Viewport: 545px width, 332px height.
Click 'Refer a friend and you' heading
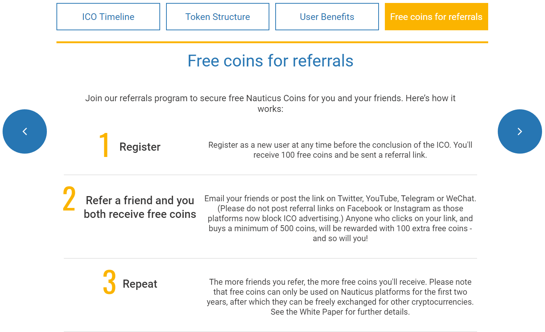pos(140,200)
